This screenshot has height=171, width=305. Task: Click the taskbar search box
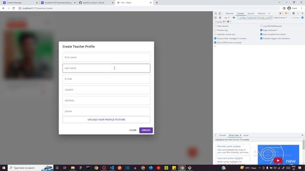[30, 168]
